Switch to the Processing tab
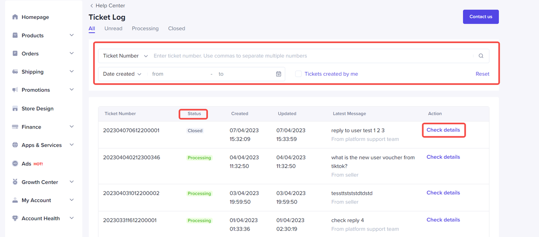Screen dimensions: 539x237 (145, 28)
